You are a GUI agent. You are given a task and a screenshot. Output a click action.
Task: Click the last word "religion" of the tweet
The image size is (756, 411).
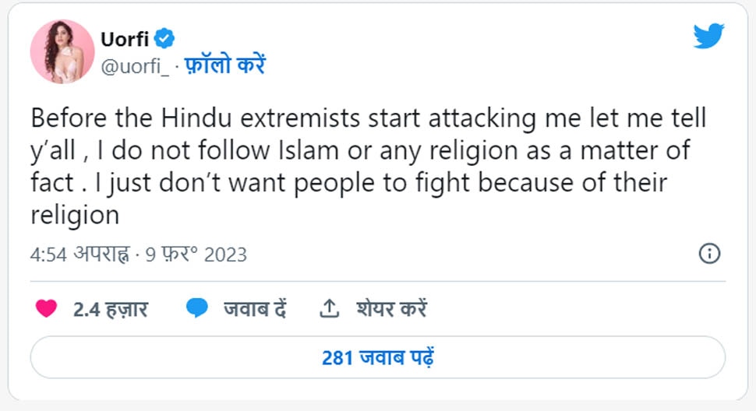pyautogui.click(x=75, y=216)
